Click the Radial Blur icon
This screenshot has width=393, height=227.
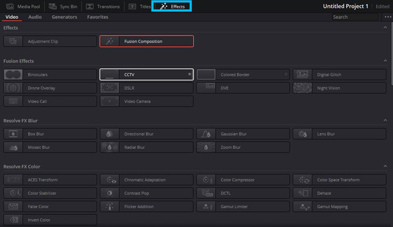[x=109, y=147]
